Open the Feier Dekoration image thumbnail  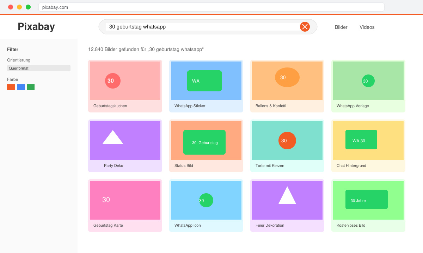click(287, 200)
